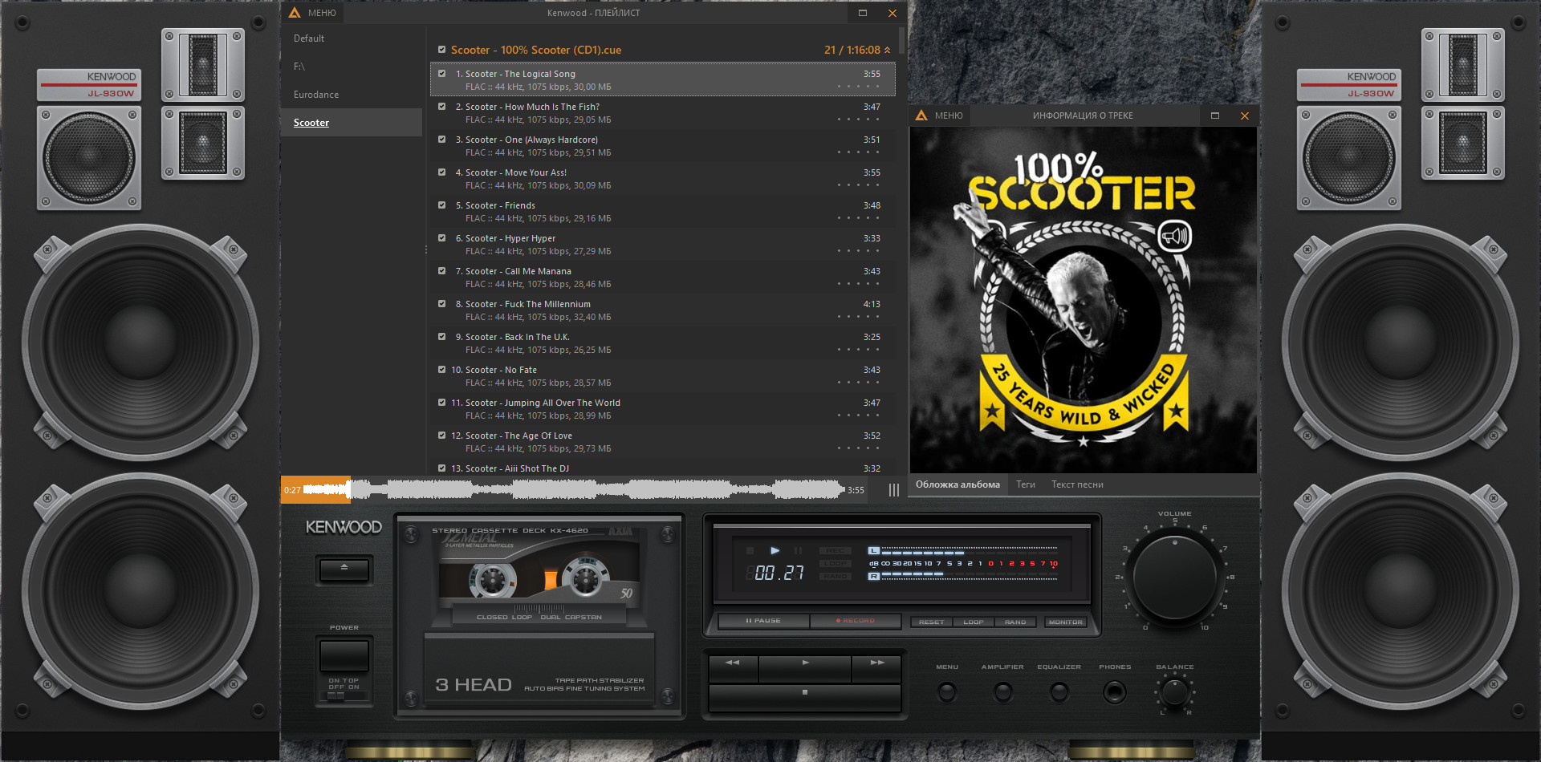Select track 'Scooter - Jumping All Over The World'
This screenshot has width=1541, height=762.
click(x=543, y=403)
